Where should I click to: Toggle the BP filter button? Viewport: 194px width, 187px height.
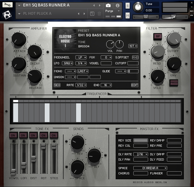158,36
